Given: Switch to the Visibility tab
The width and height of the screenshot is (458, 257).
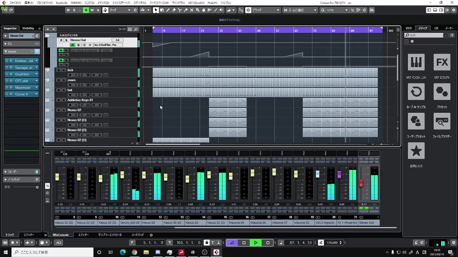Looking at the screenshot, I should pos(28,28).
